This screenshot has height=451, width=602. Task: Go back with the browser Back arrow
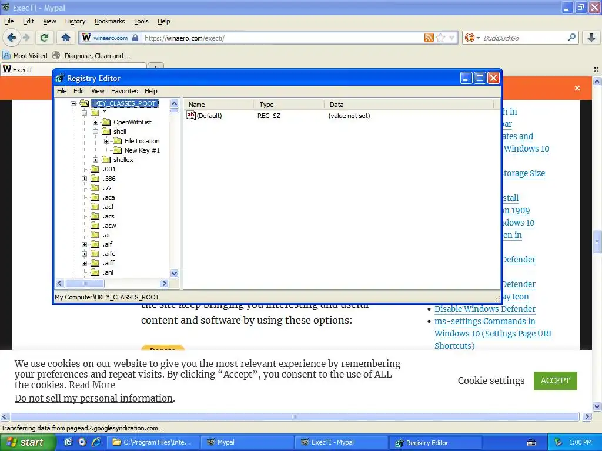(11, 38)
